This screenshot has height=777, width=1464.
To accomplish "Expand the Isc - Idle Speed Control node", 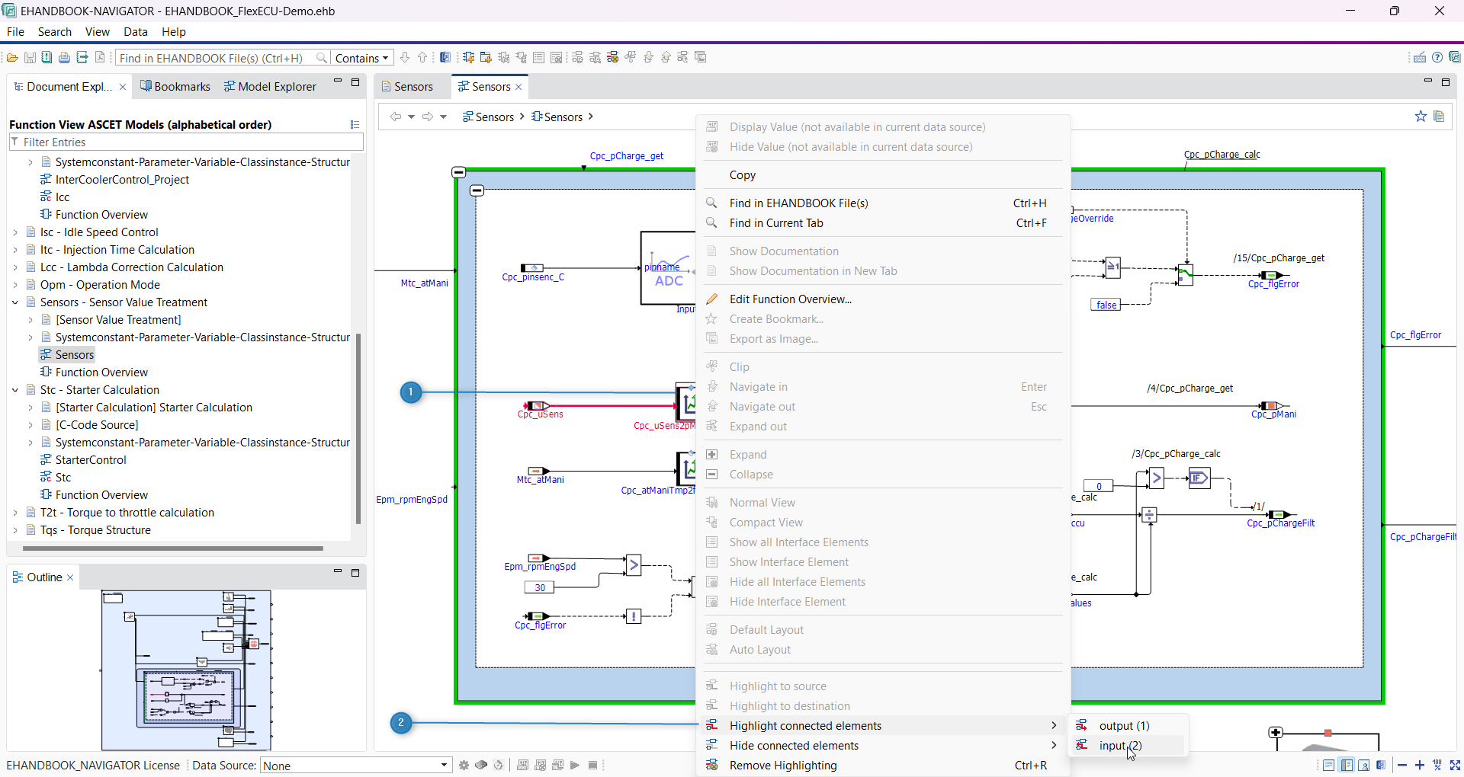I will (x=15, y=232).
